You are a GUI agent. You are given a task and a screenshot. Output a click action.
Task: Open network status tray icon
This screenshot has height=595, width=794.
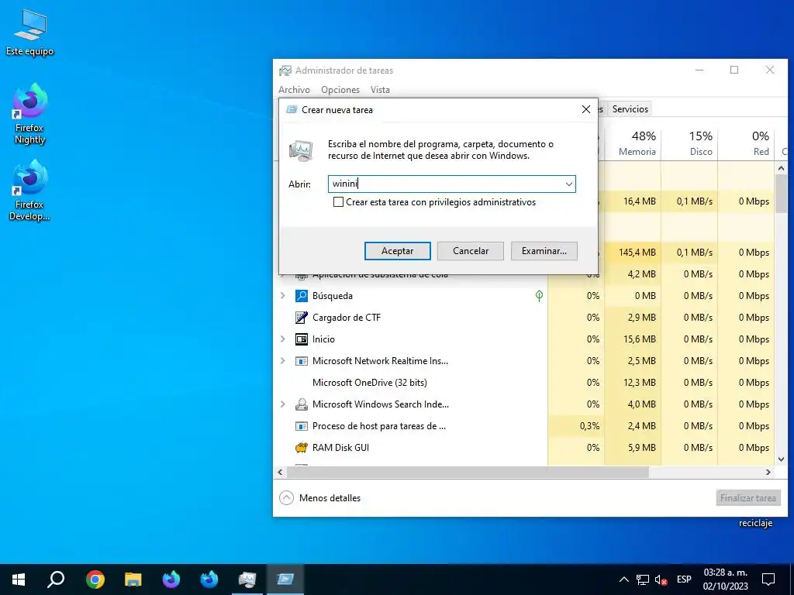click(643, 580)
